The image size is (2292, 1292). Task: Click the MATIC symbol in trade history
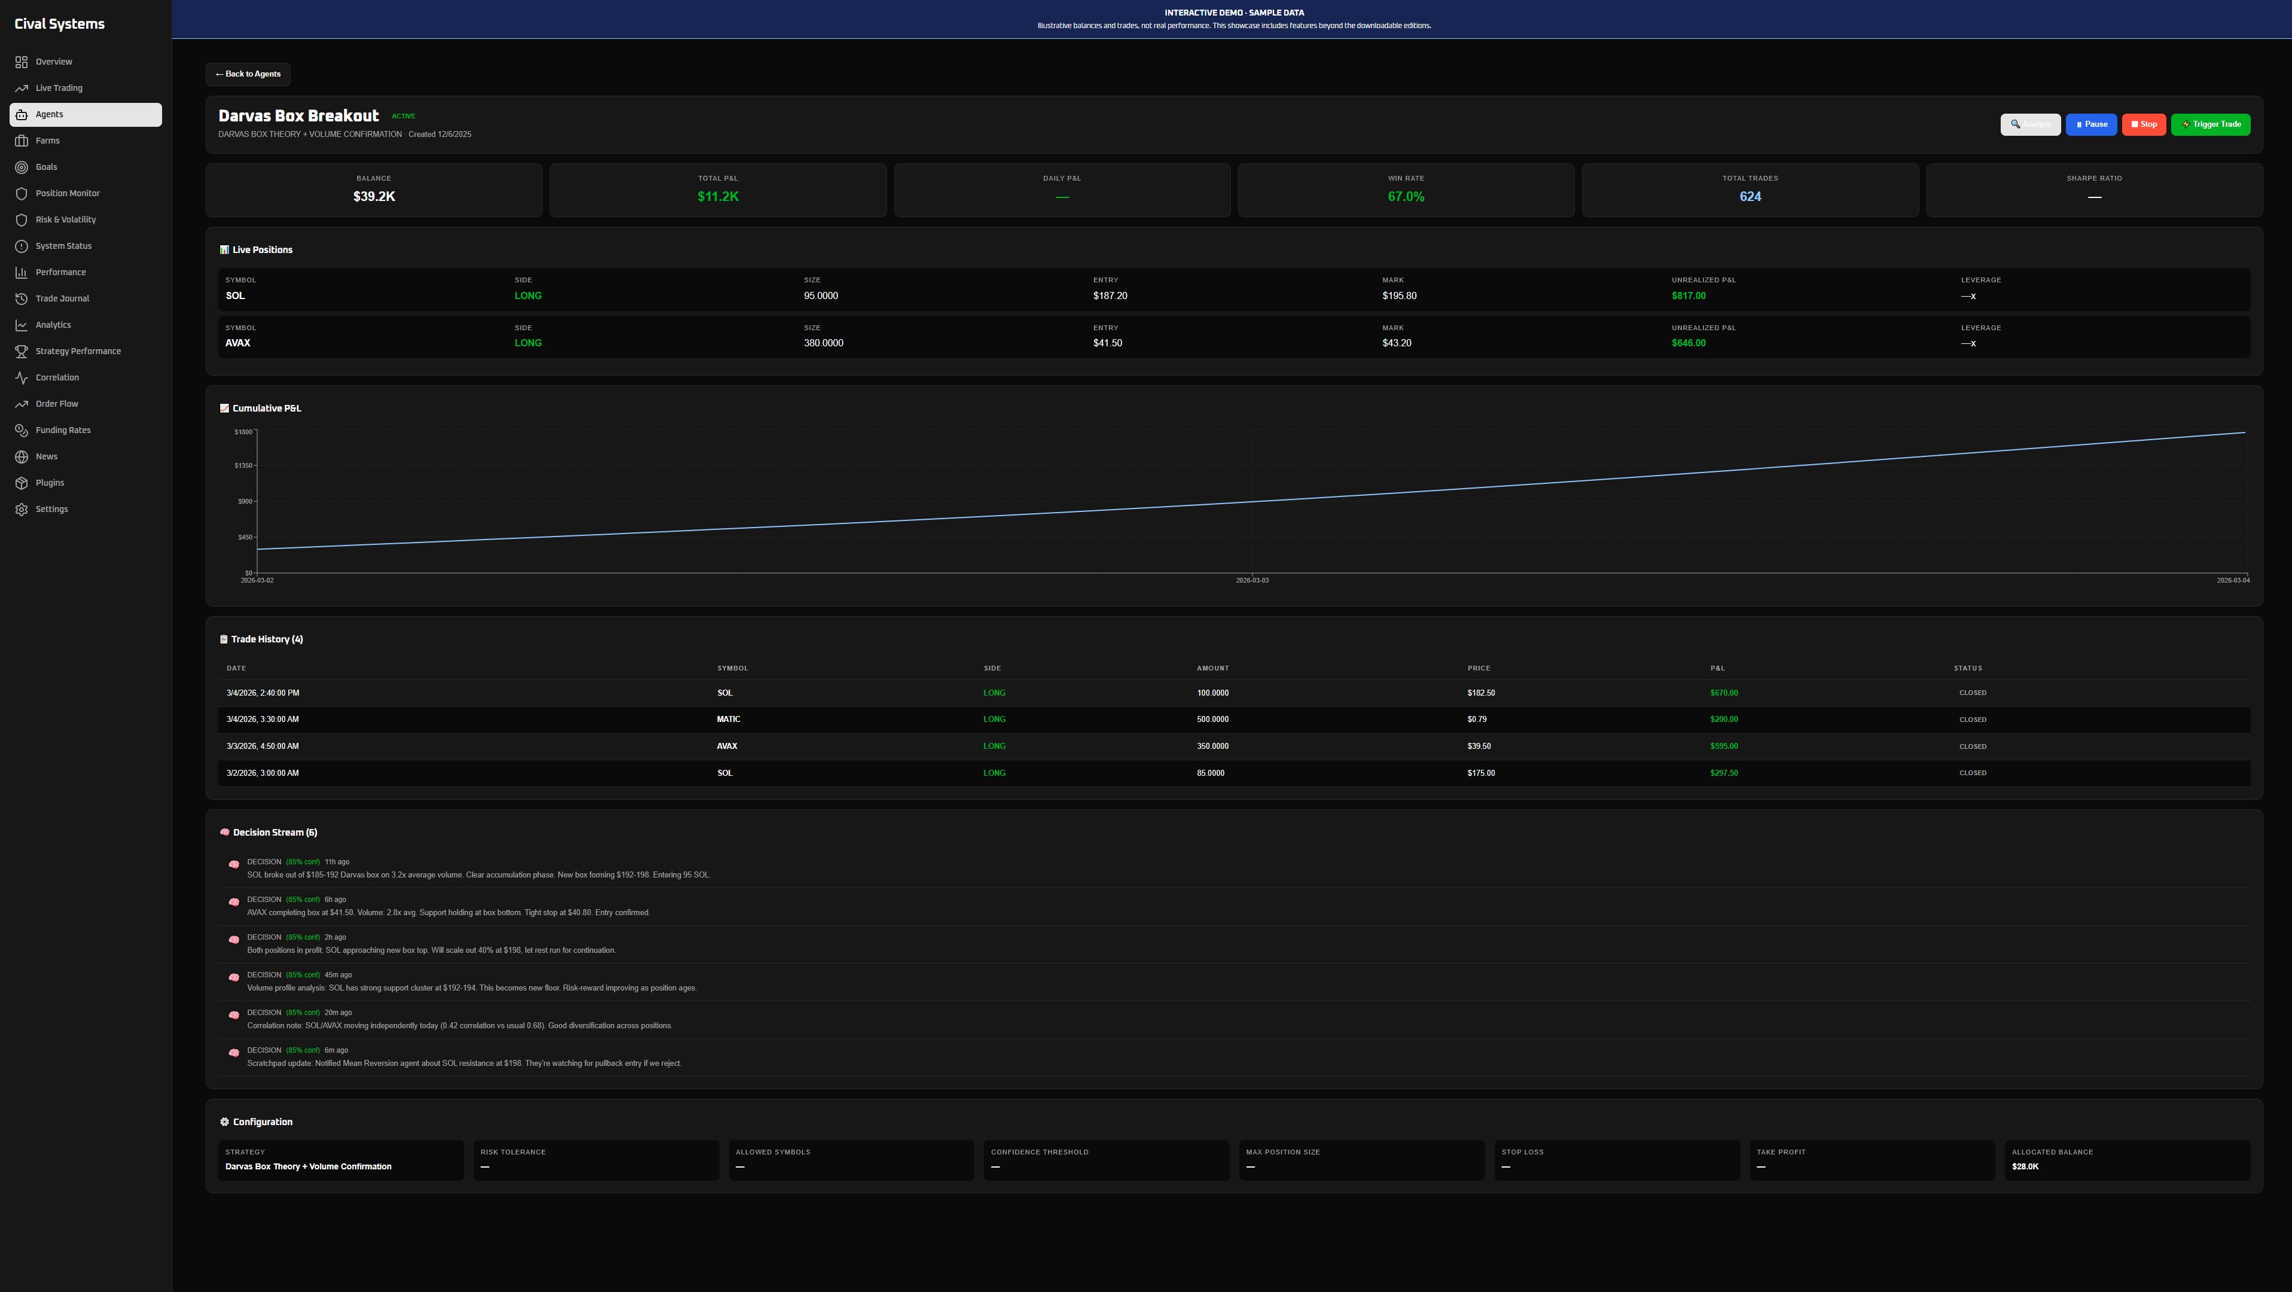(728, 719)
